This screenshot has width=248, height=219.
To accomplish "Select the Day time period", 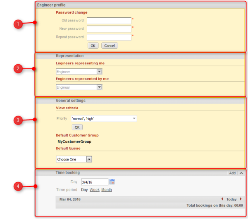I will click(x=84, y=190).
